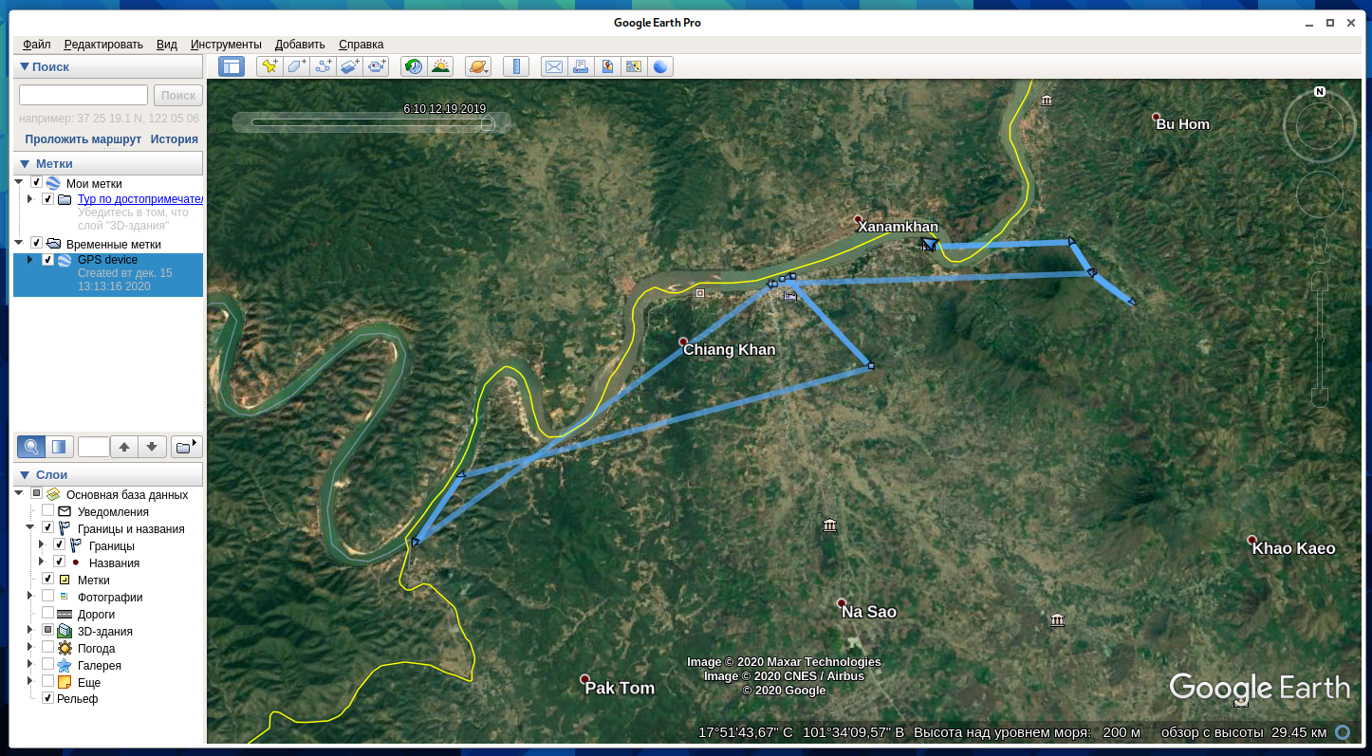
Task: Collapse the Слои panel header
Action: [26, 474]
